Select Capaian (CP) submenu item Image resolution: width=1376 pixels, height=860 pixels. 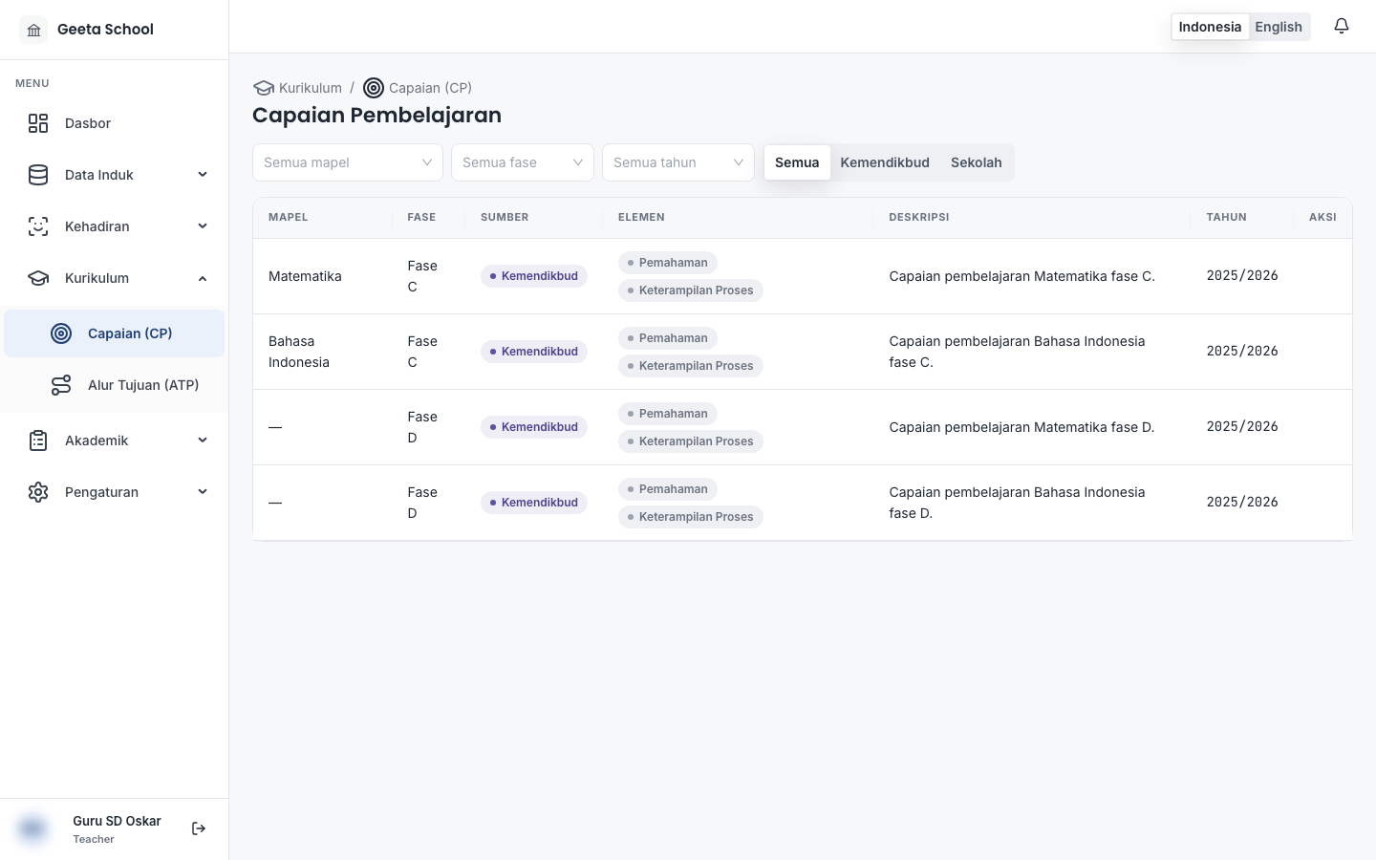point(115,333)
